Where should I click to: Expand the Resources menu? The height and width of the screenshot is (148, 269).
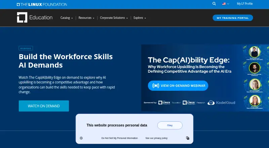pos(86,18)
